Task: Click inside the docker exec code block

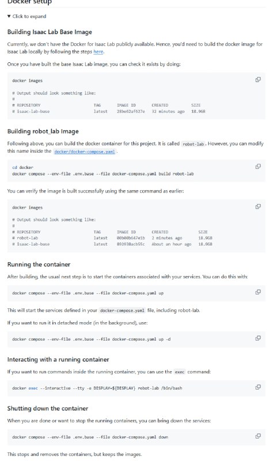Action: (x=136, y=388)
